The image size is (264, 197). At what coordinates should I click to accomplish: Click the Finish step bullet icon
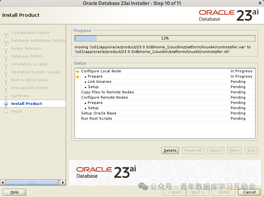6,111
